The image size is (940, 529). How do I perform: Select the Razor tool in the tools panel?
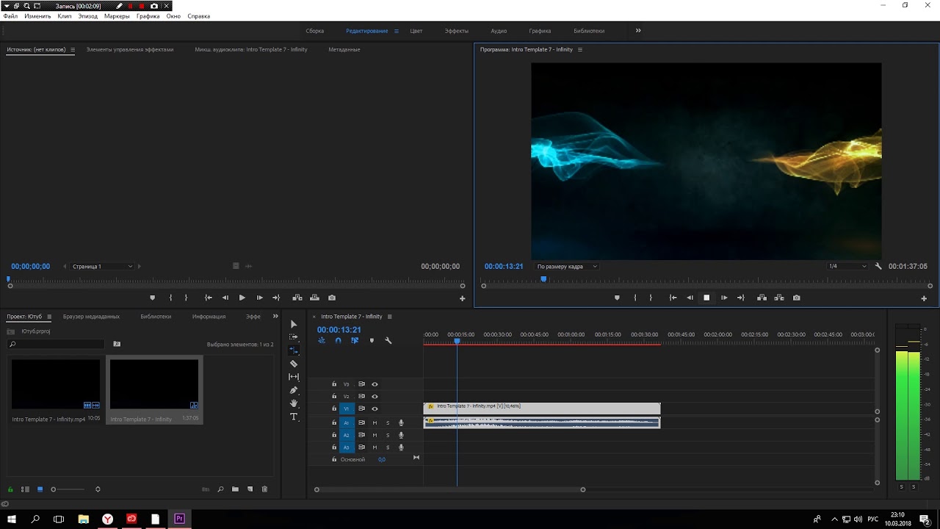(x=294, y=364)
